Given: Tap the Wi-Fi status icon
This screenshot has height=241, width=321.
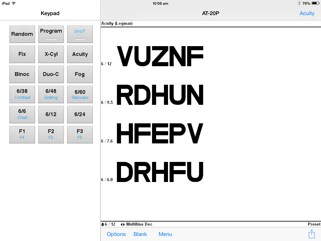Looking at the screenshot, I should 14,3.
